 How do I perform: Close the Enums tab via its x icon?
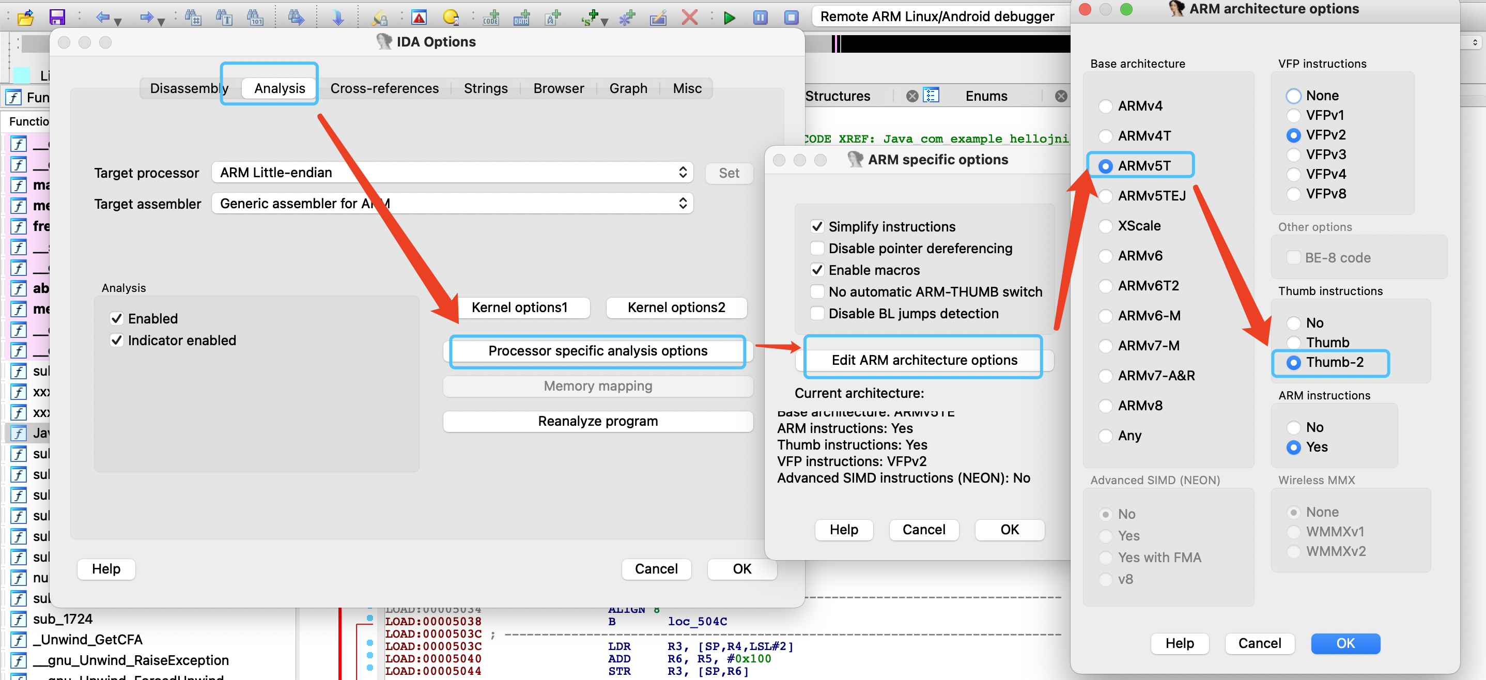[1061, 96]
